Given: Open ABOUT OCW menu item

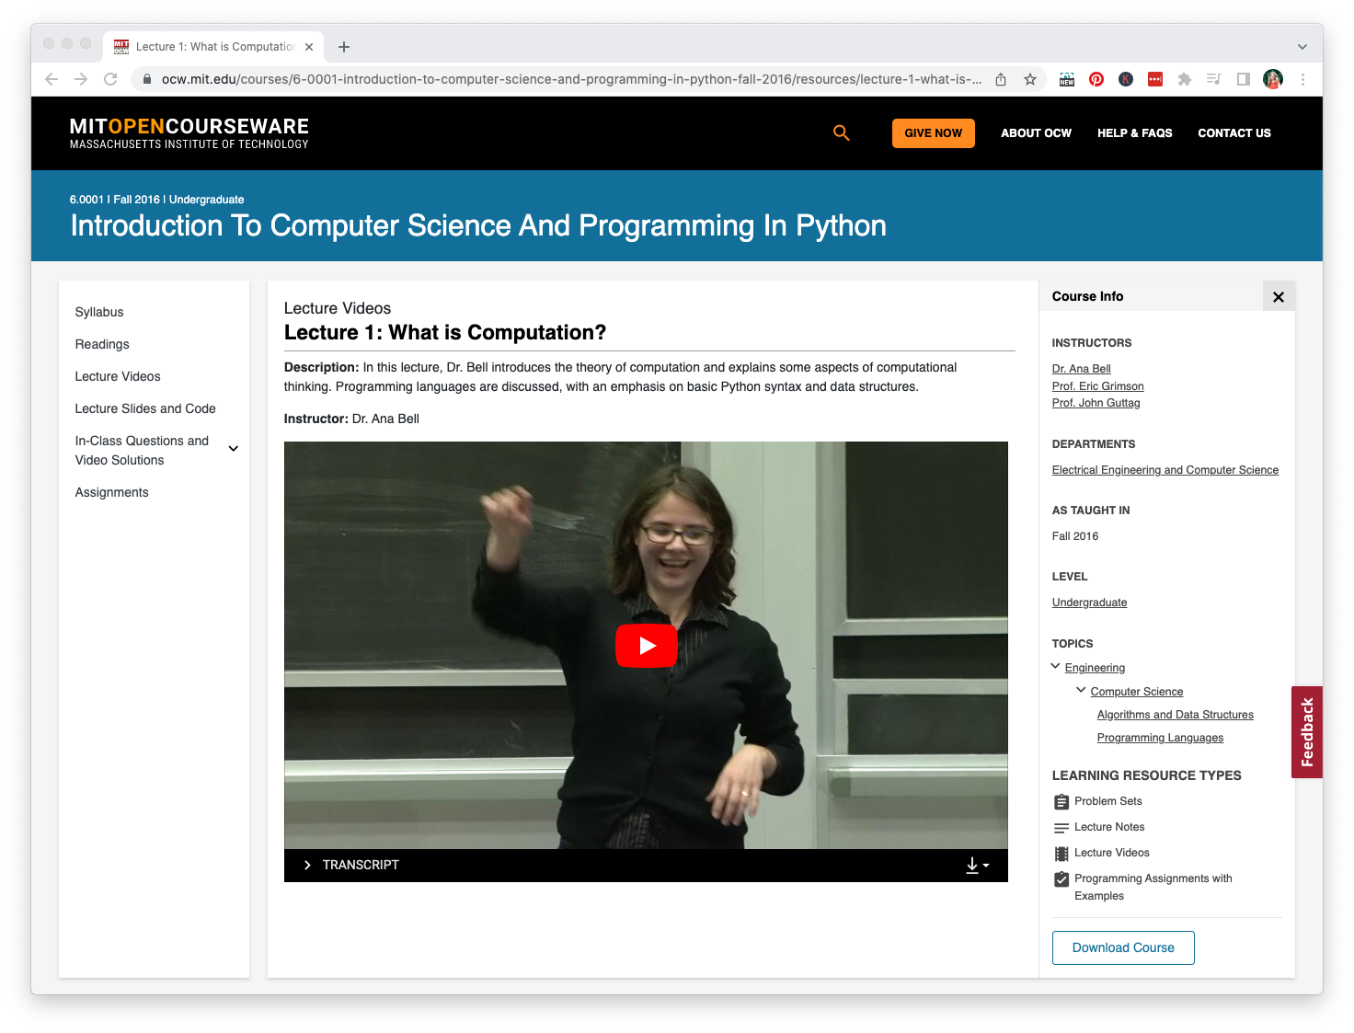Looking at the screenshot, I should [x=1036, y=133].
